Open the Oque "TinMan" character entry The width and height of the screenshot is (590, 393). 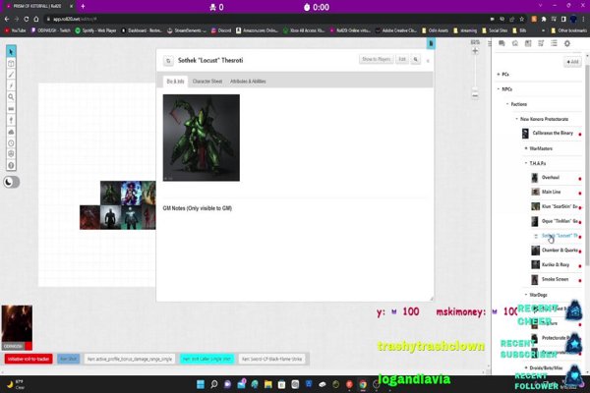click(560, 221)
